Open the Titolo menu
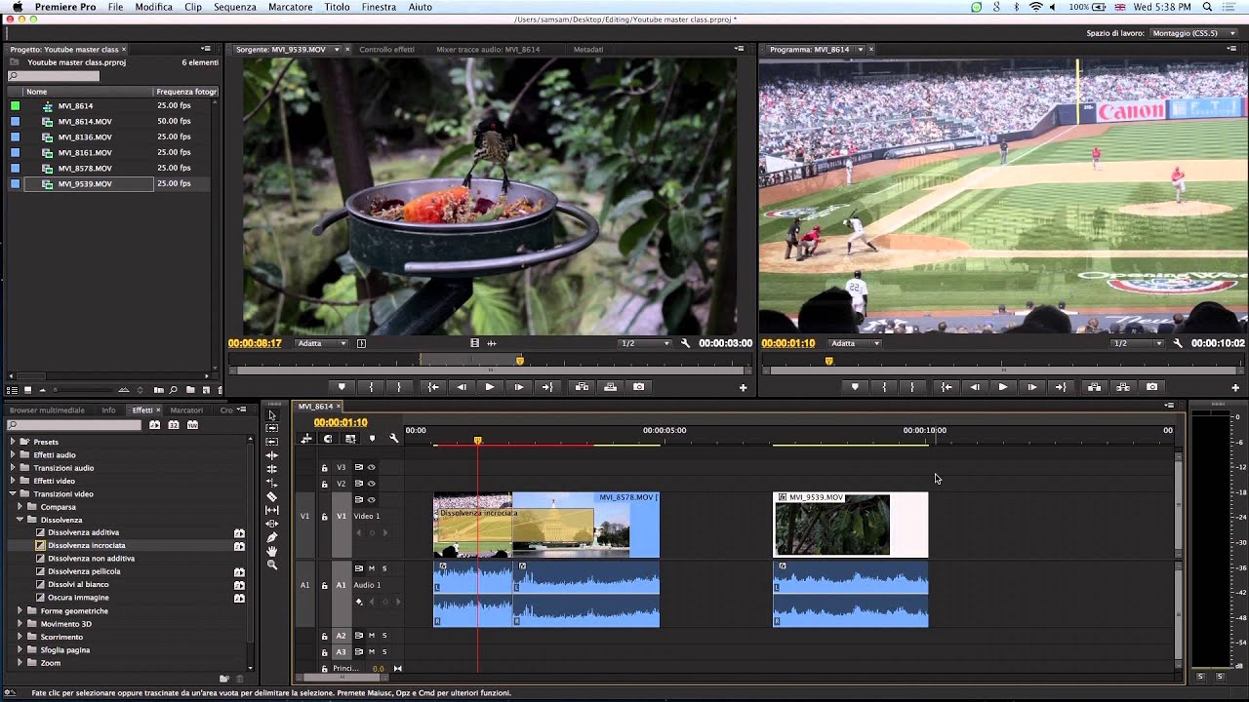 click(337, 7)
